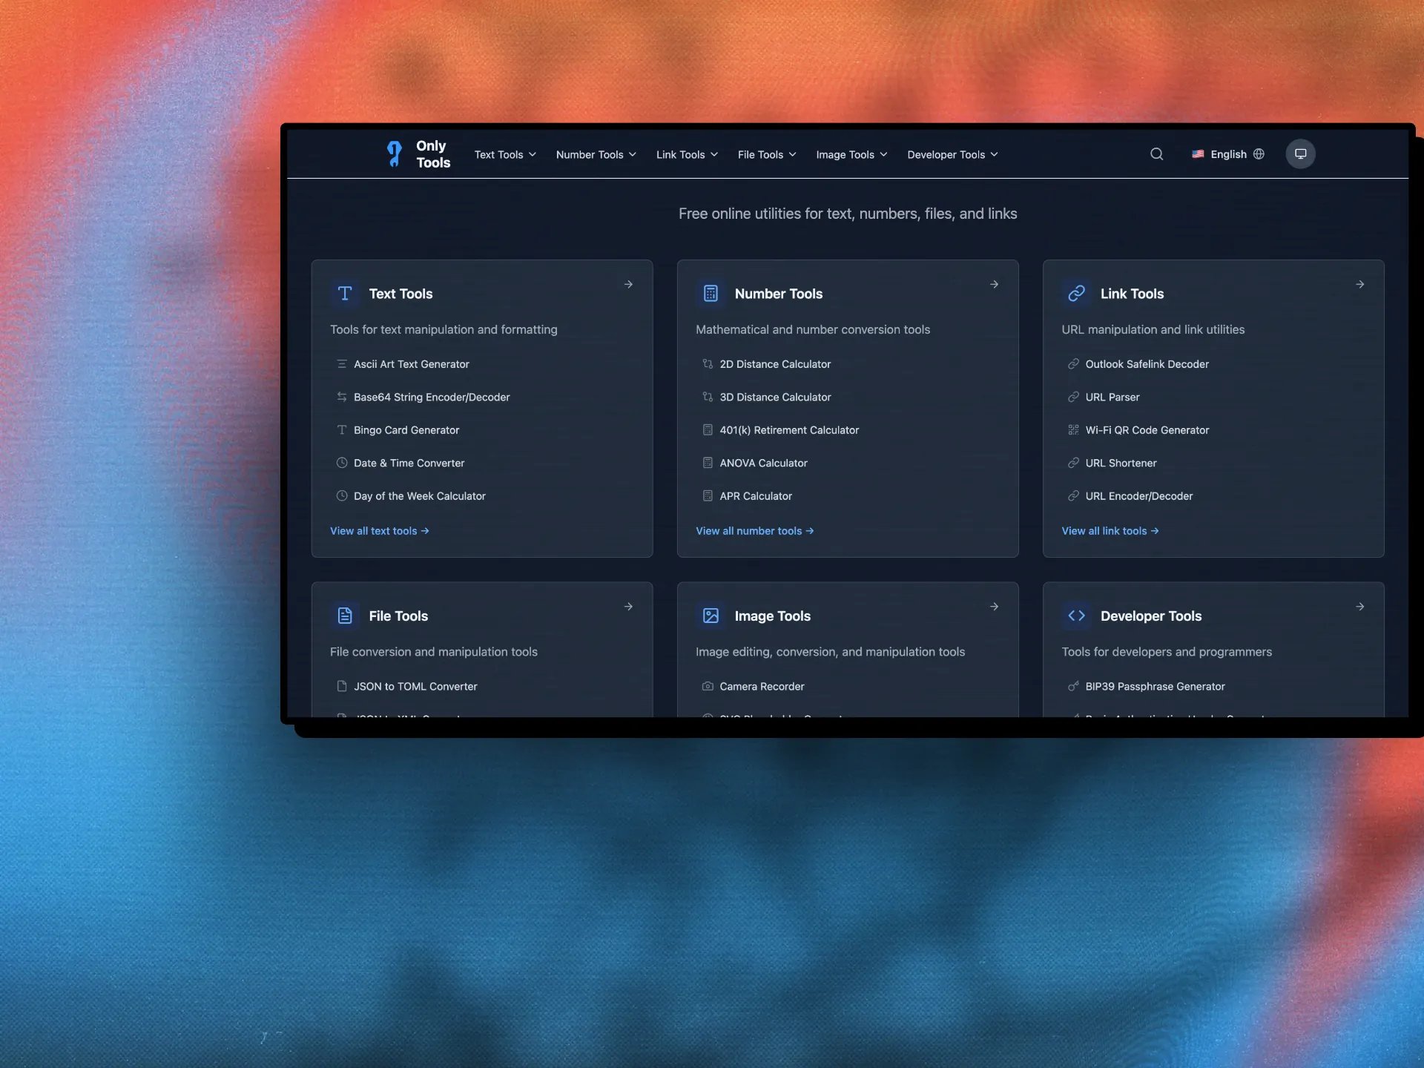
Task: Click the arrow on File Tools card
Action: coord(628,607)
